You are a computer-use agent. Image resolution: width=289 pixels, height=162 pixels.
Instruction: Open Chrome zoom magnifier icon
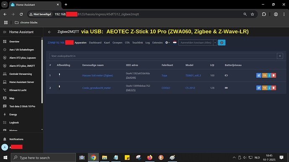[245, 14]
